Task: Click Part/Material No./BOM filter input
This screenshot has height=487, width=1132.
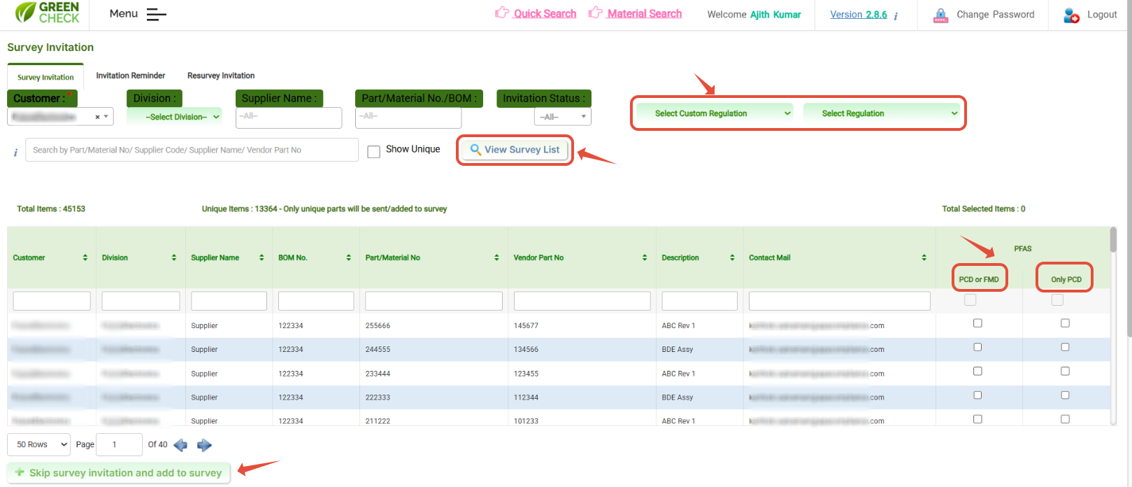Action: 408,118
